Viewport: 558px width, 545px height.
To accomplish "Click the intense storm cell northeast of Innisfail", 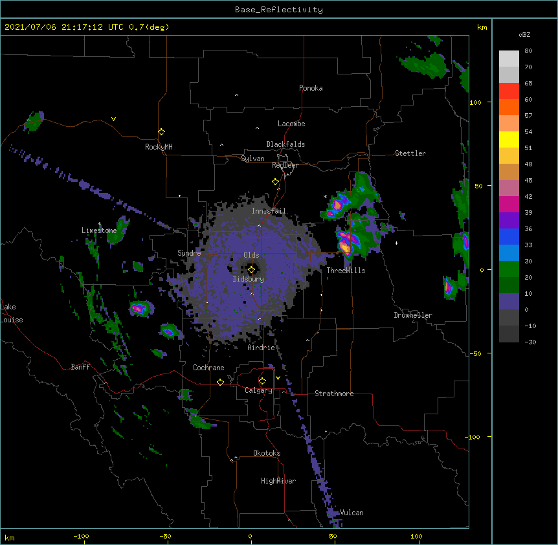I will (x=338, y=205).
